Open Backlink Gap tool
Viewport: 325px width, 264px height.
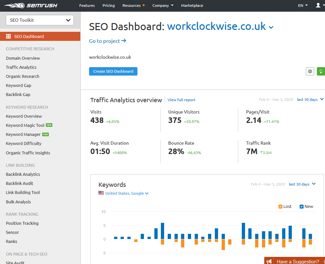click(18, 95)
